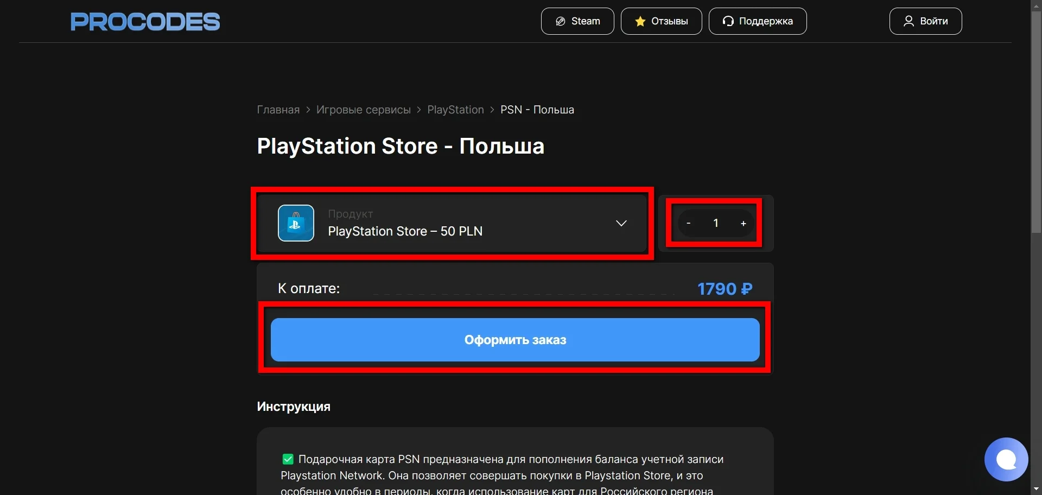Click the Инструкция heading

click(x=294, y=407)
